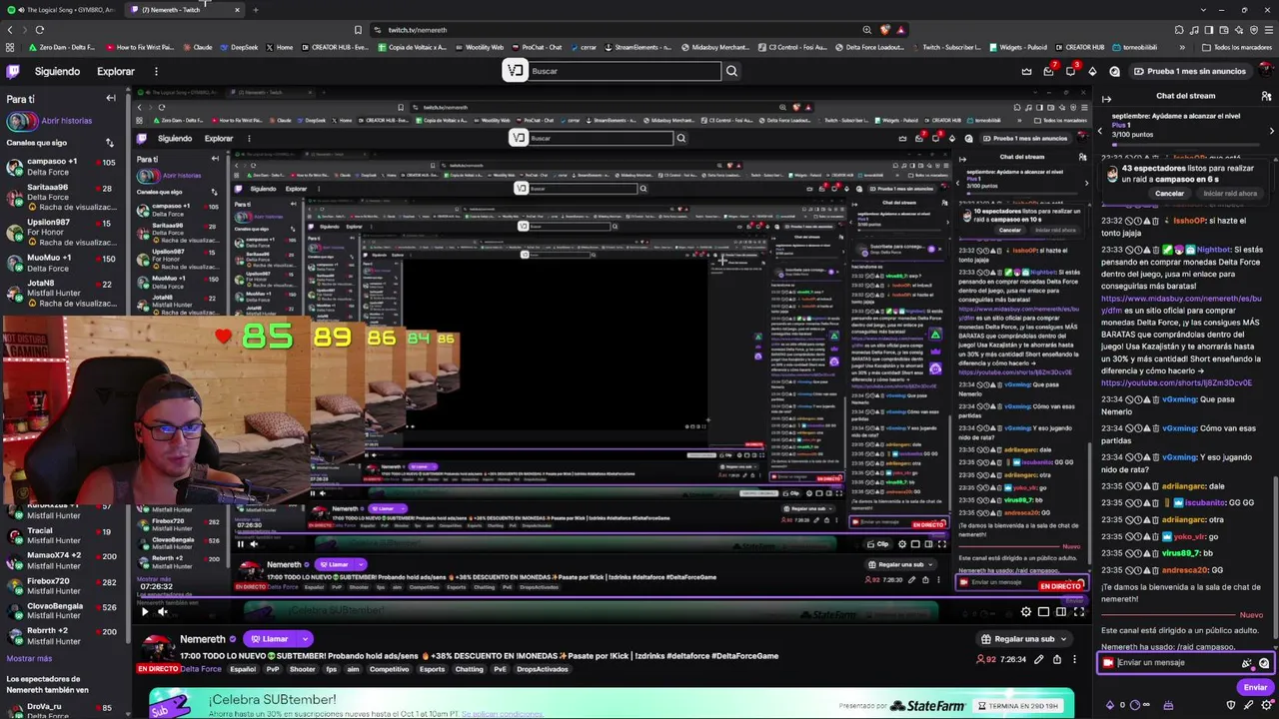Open the YouTube shorts link in chat
Image resolution: width=1279 pixels, height=719 pixels.
pyautogui.click(x=1176, y=382)
